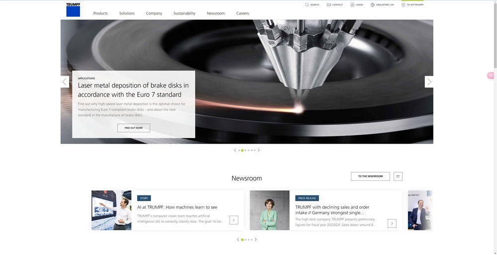Select last newsroom pagination dot

click(251, 240)
